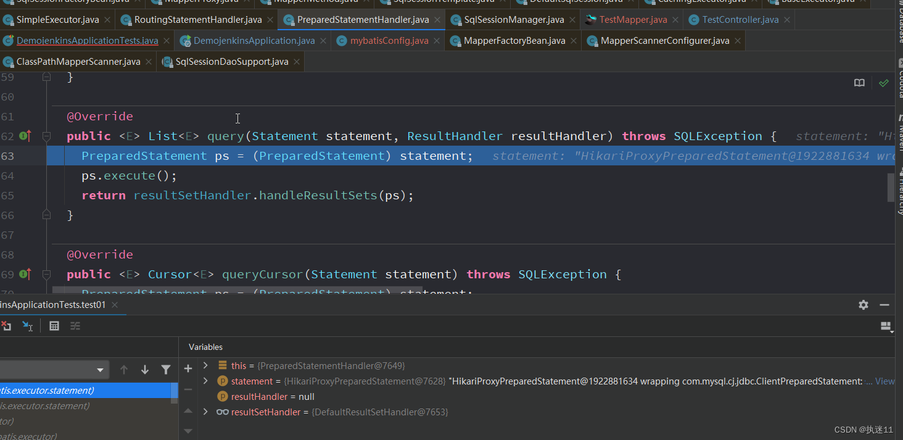Click the statement parameter icon
The height and width of the screenshot is (440, 903).
223,381
